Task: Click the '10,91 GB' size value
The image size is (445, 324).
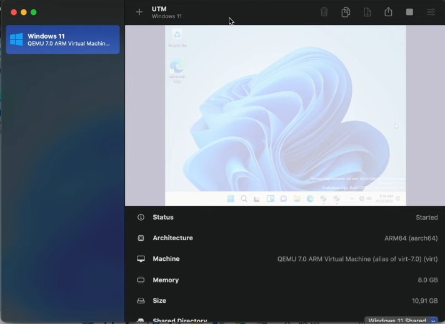Action: 425,301
